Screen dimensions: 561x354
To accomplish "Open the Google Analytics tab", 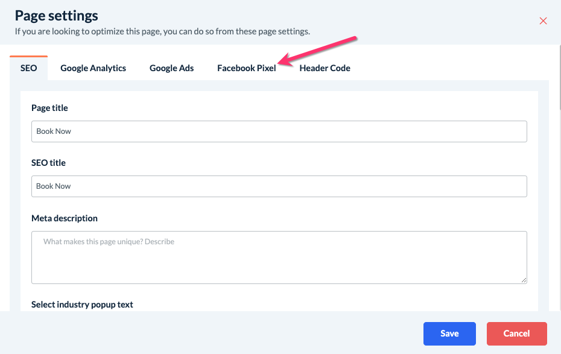I will [93, 68].
